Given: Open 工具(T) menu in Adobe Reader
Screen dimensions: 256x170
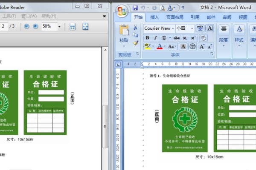Looking at the screenshot, I should click(9, 16).
